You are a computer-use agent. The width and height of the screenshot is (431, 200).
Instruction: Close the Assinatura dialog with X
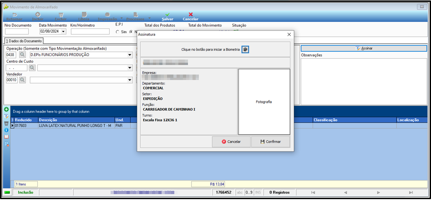point(289,35)
